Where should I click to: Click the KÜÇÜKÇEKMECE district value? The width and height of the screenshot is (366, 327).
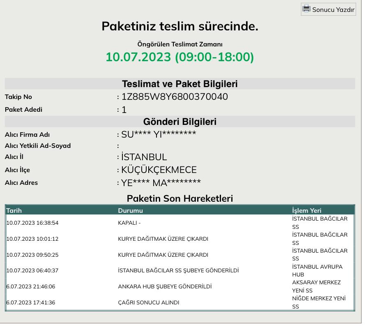tap(159, 170)
